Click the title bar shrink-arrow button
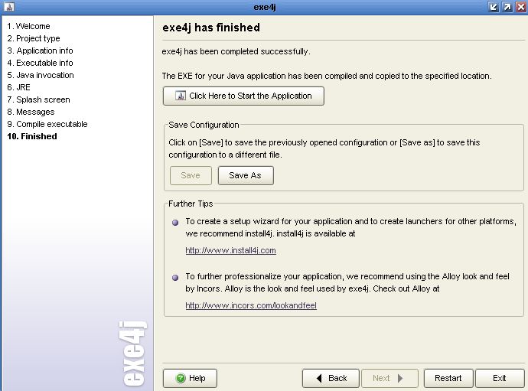This screenshot has width=528, height=391. [494, 7]
